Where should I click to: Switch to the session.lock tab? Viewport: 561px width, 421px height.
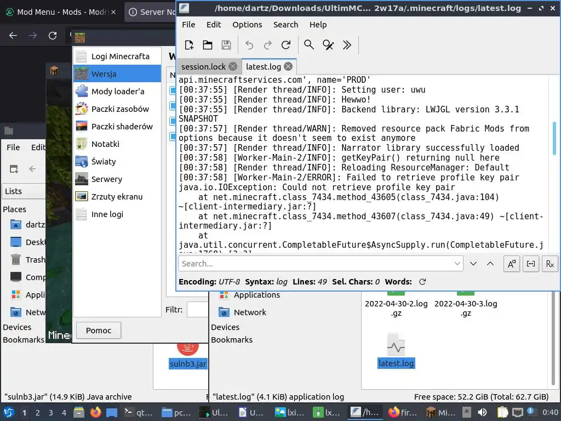click(204, 66)
